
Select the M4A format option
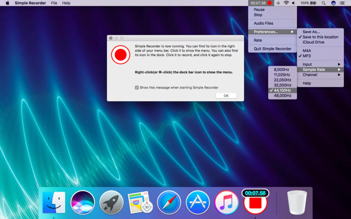[x=307, y=51]
